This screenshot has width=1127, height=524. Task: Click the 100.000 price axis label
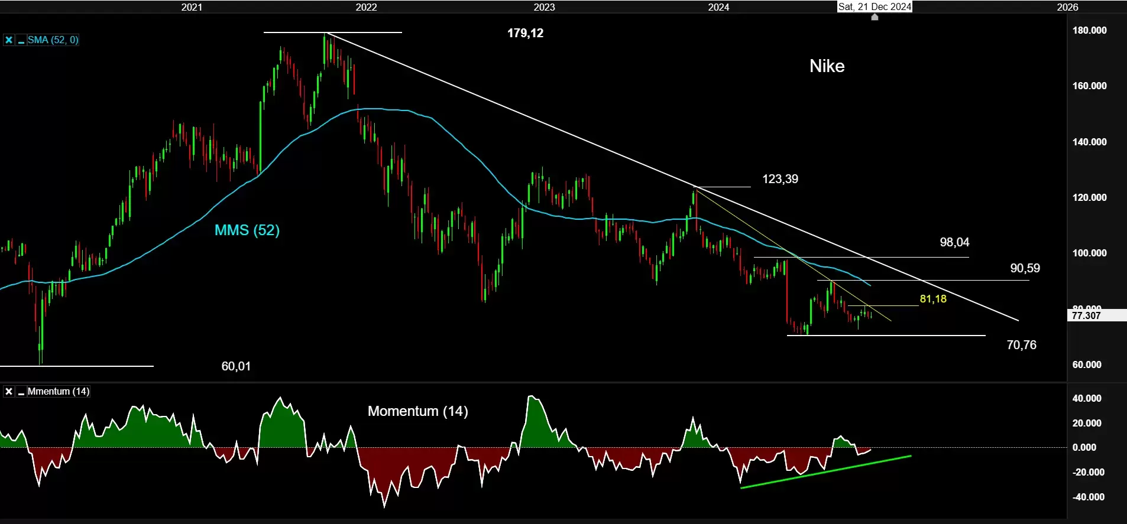click(1089, 253)
